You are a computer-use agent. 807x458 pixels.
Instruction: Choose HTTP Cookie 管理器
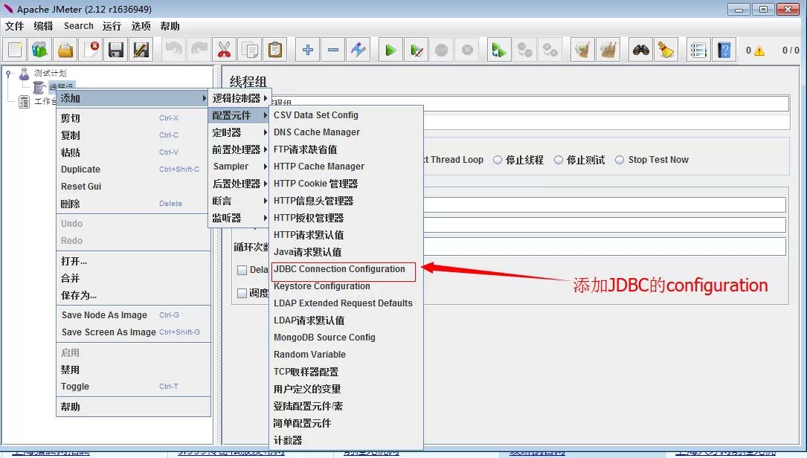346,184
